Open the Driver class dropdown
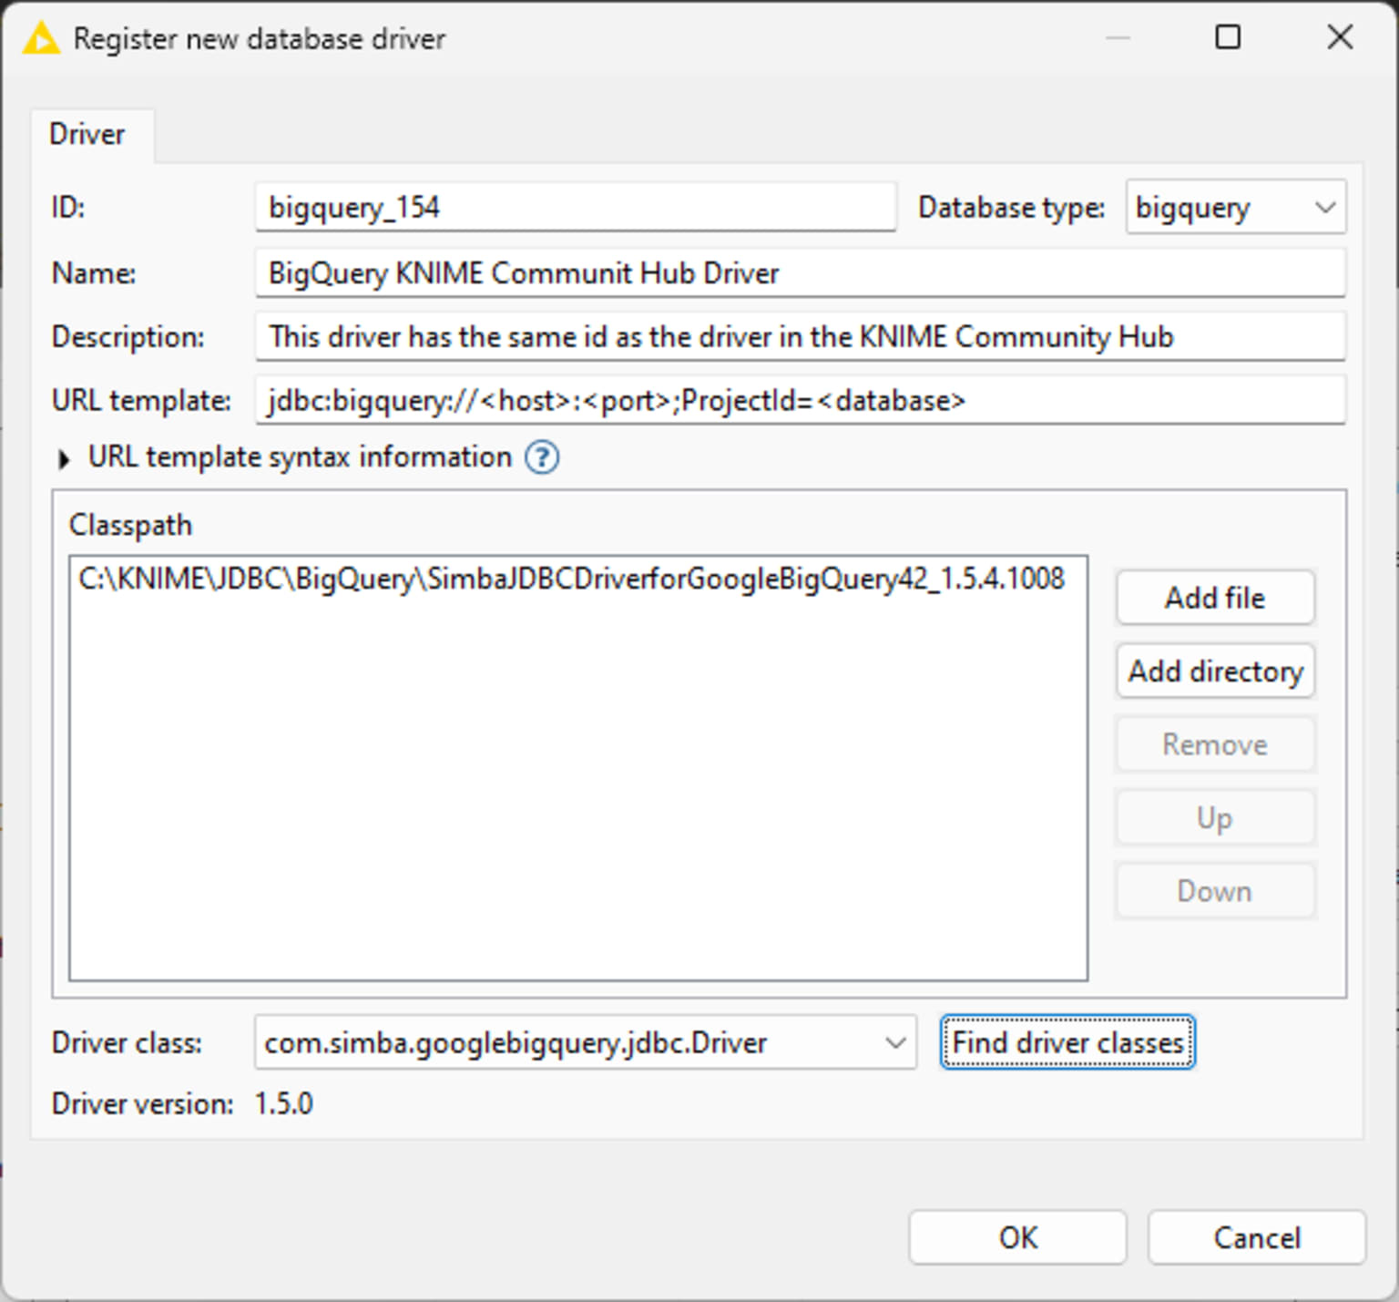Viewport: 1399px width, 1302px height. tap(586, 1042)
